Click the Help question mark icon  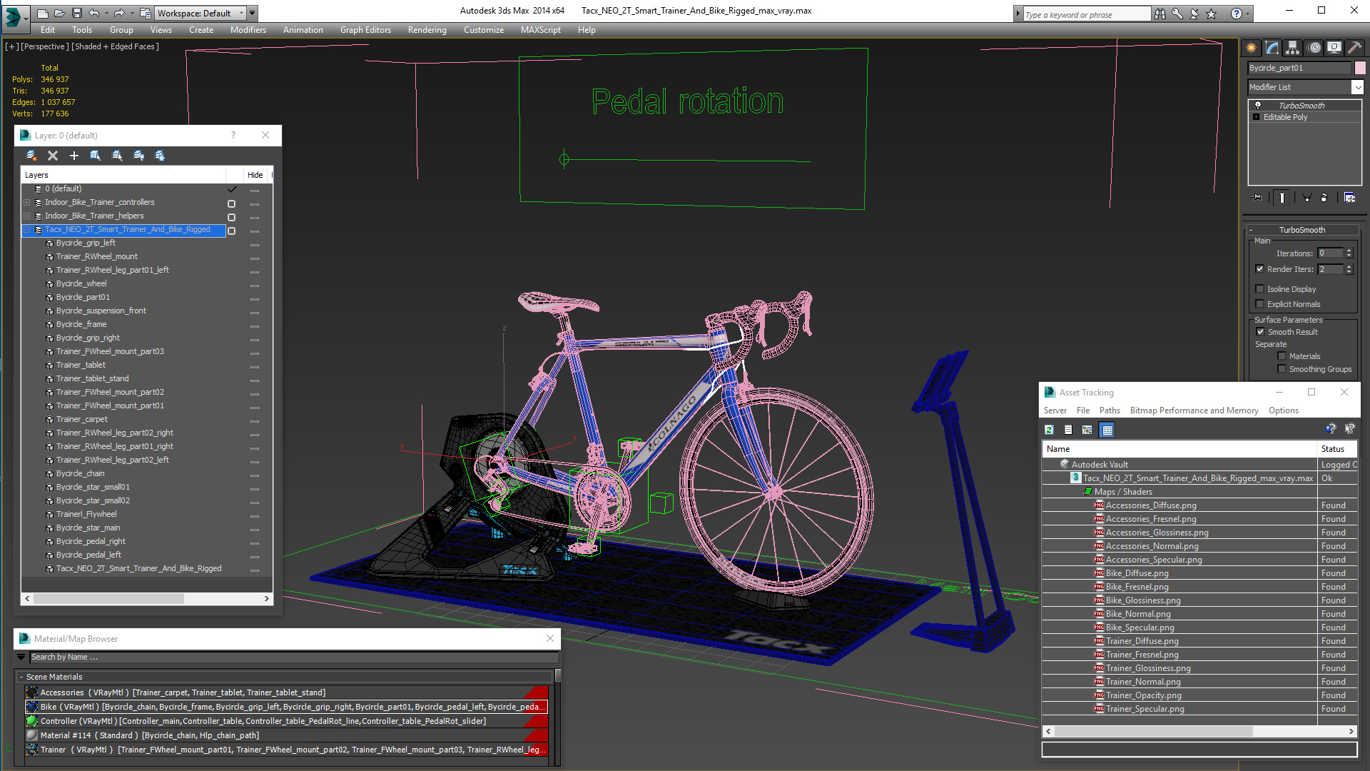pyautogui.click(x=1237, y=14)
